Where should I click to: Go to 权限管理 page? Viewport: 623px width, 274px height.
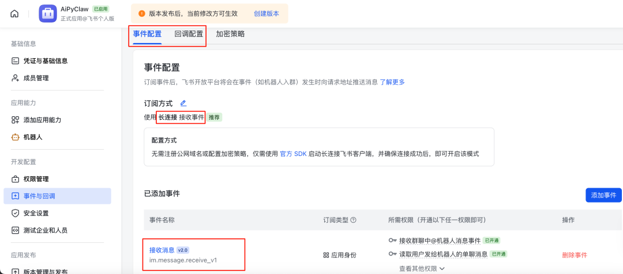click(x=36, y=179)
